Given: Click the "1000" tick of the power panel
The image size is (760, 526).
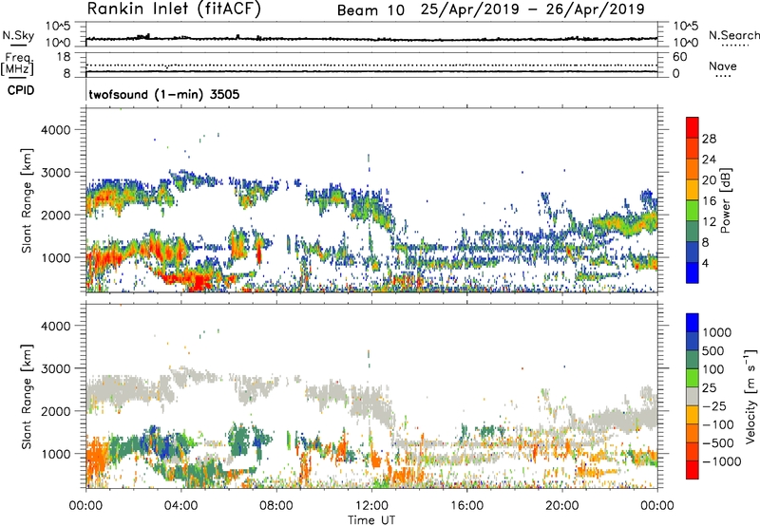Looking at the screenshot, I should coord(56,257).
